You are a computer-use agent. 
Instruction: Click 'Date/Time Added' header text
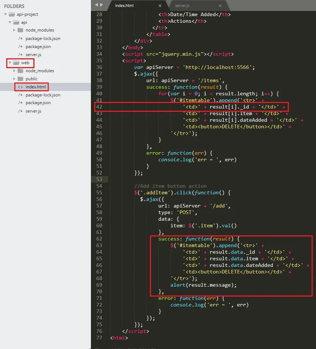(193, 14)
